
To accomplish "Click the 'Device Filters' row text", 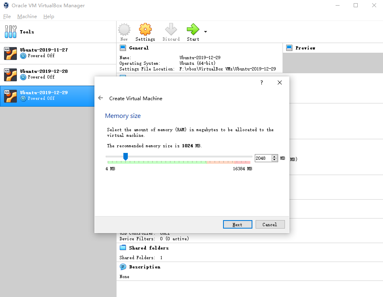I will pyautogui.click(x=154, y=239).
